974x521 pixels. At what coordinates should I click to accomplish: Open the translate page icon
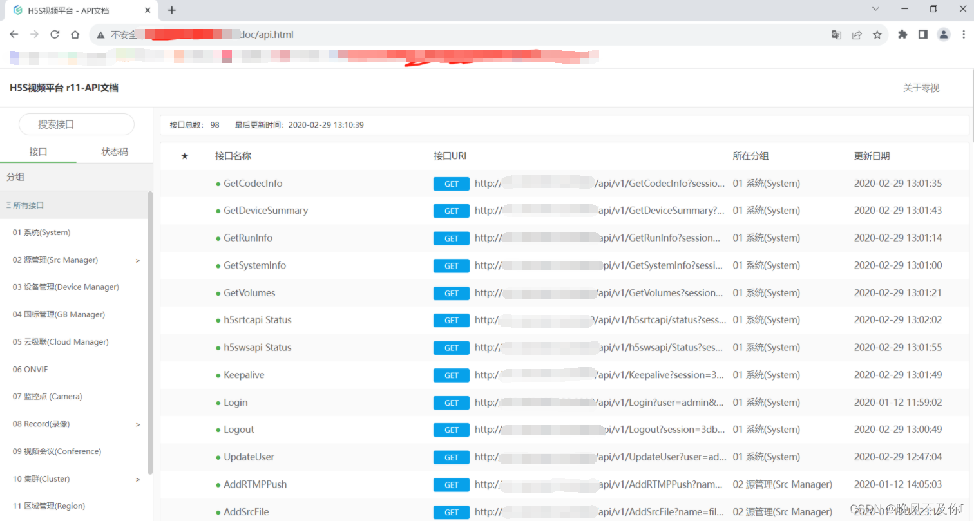[x=836, y=35]
